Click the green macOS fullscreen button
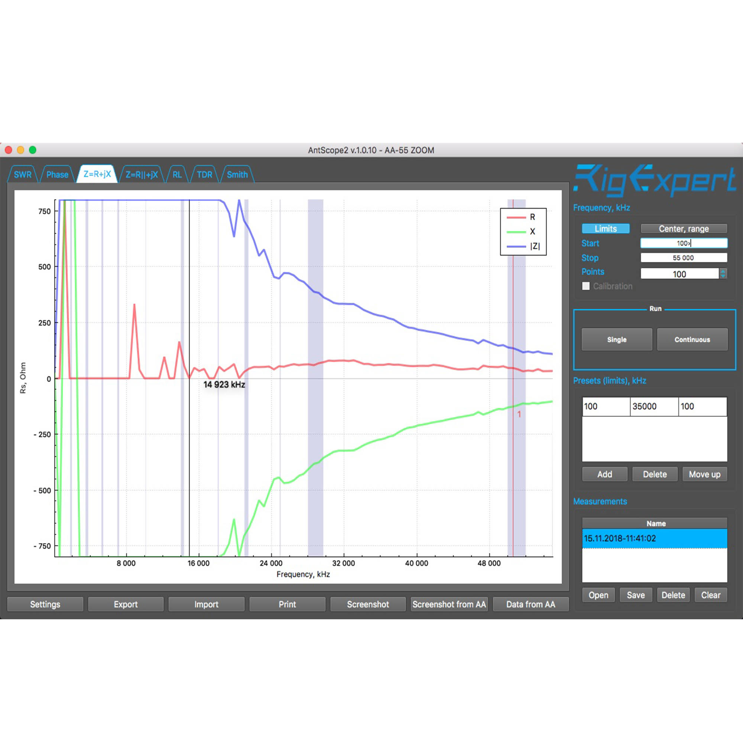 point(33,150)
